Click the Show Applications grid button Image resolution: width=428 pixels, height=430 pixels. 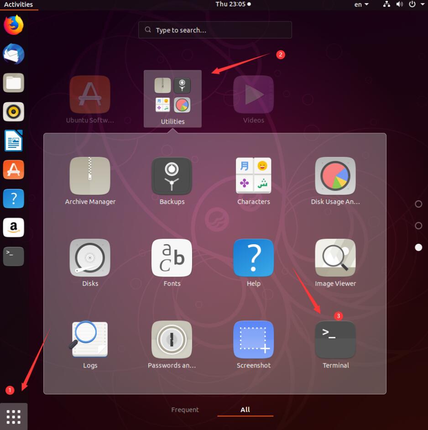pyautogui.click(x=14, y=416)
